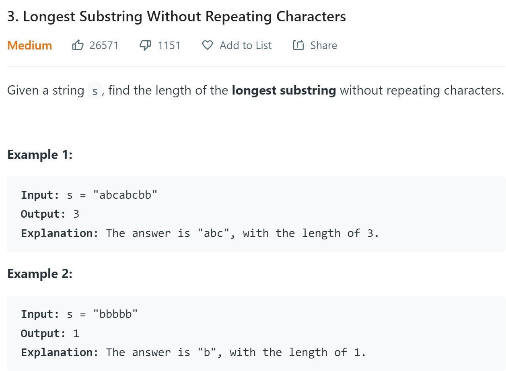Click the "bbbbb" input string
The image size is (506, 371).
pos(115,314)
